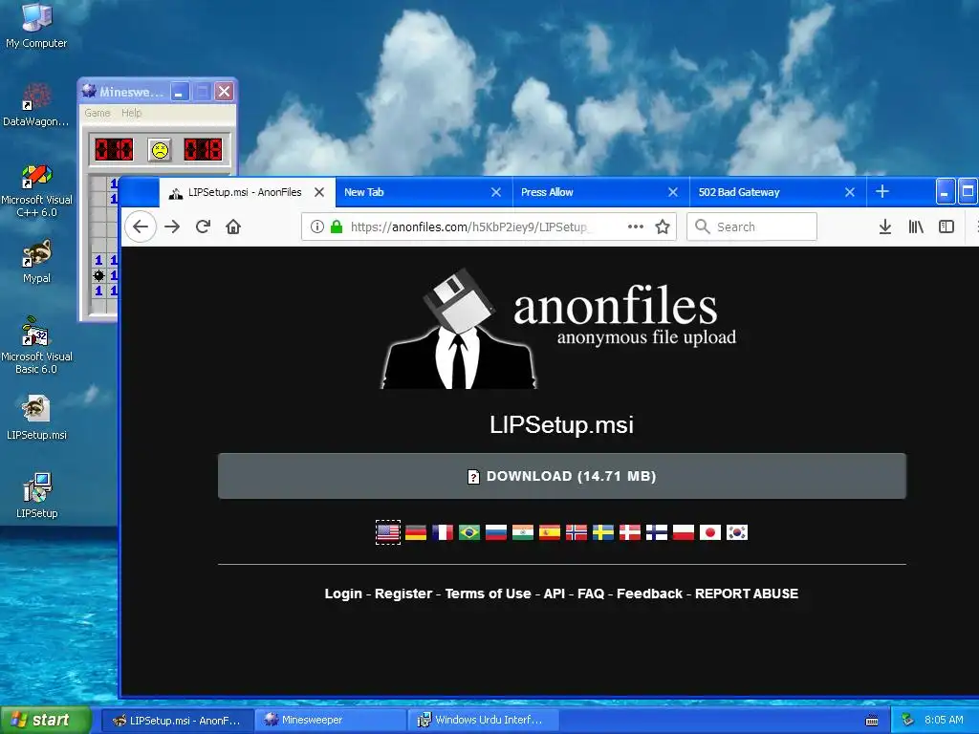The image size is (979, 734).
Task: Click the on-screen keyboard tray icon
Action: [x=872, y=721]
